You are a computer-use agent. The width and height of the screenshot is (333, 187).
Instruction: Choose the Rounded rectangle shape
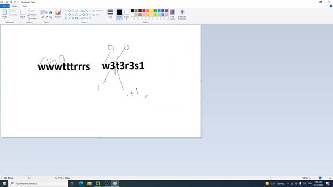(x=80, y=11)
